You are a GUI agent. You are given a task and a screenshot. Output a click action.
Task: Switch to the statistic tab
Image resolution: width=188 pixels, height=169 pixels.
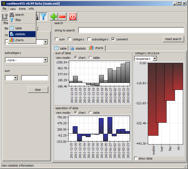coord(78,48)
